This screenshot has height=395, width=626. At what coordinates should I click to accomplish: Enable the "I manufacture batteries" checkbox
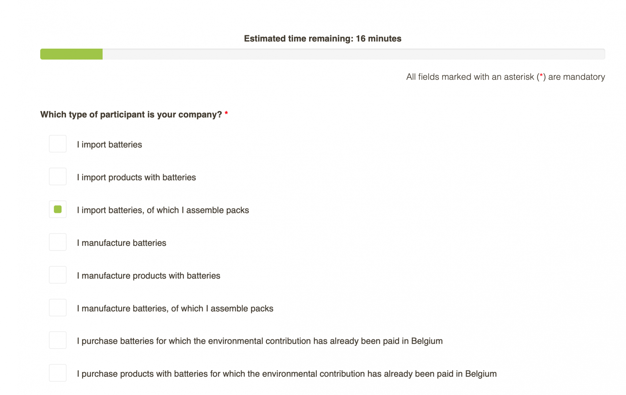coord(58,242)
